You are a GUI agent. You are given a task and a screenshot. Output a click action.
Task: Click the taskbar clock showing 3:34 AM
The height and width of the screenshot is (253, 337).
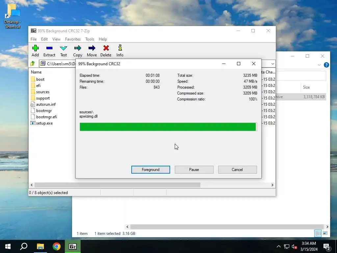(309, 246)
